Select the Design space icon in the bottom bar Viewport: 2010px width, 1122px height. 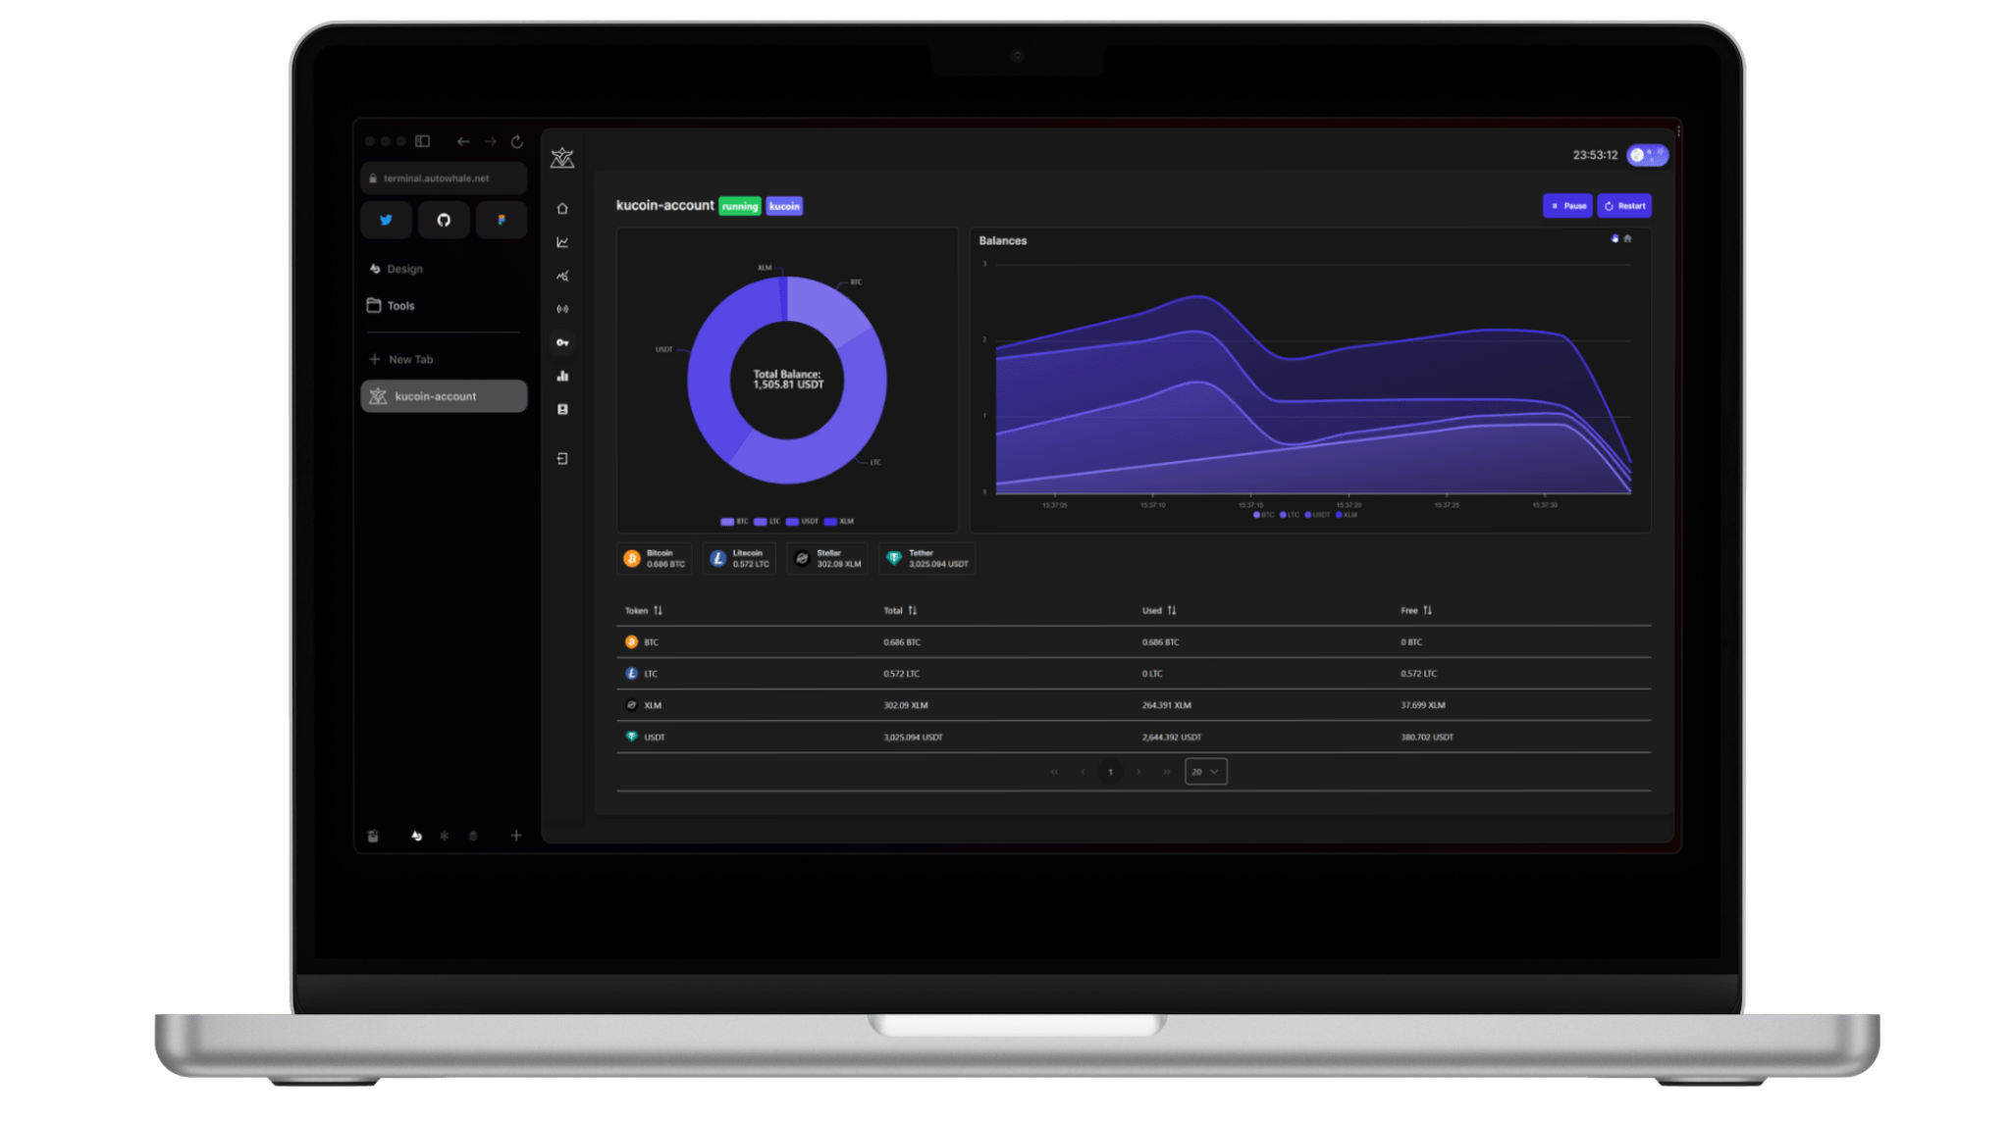click(416, 836)
